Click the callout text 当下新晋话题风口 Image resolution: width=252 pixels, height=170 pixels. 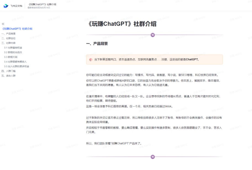pos(147,59)
